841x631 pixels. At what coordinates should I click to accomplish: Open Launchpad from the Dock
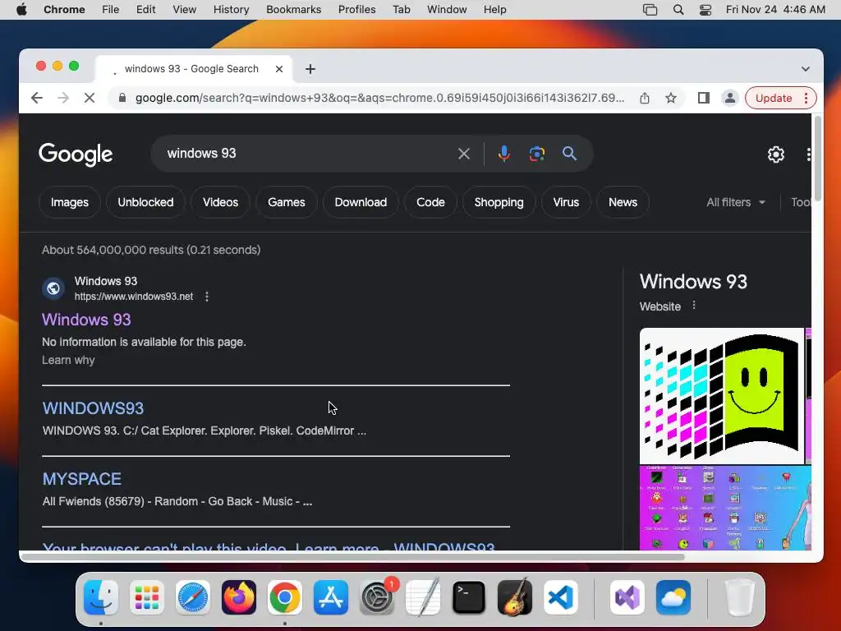tap(147, 597)
